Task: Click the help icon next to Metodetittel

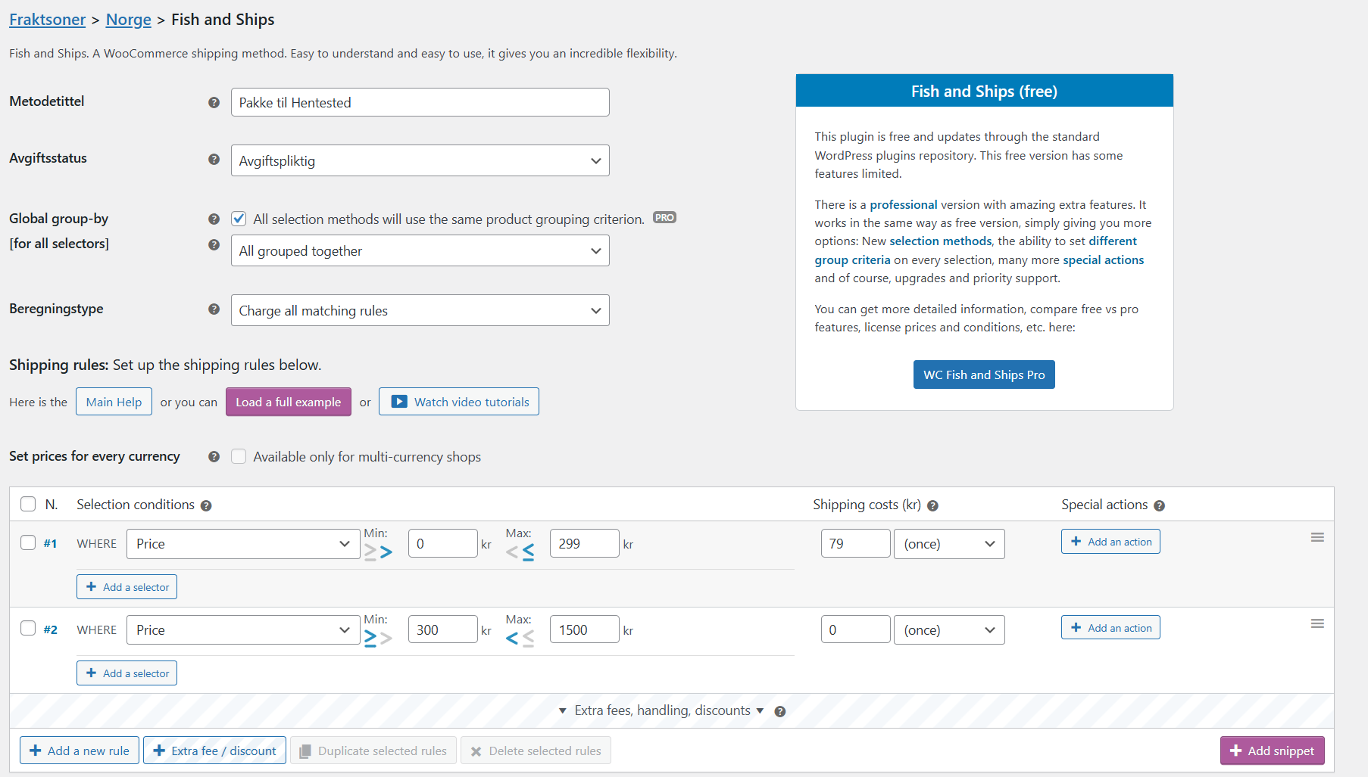Action: pyautogui.click(x=214, y=102)
